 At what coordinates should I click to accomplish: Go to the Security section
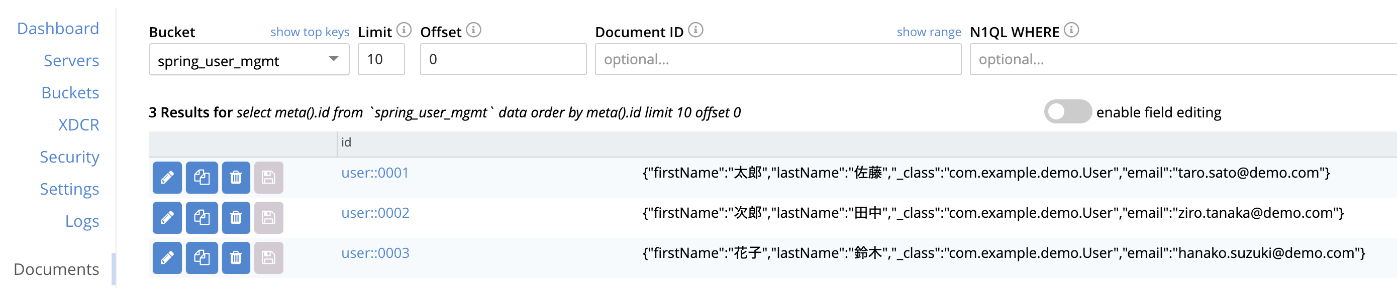[x=69, y=157]
